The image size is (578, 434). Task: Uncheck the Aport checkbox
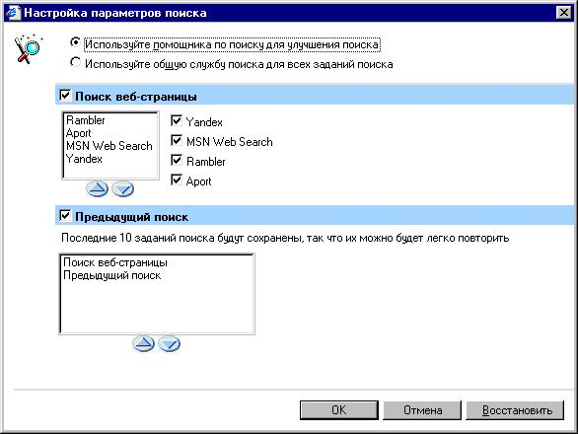[177, 180]
